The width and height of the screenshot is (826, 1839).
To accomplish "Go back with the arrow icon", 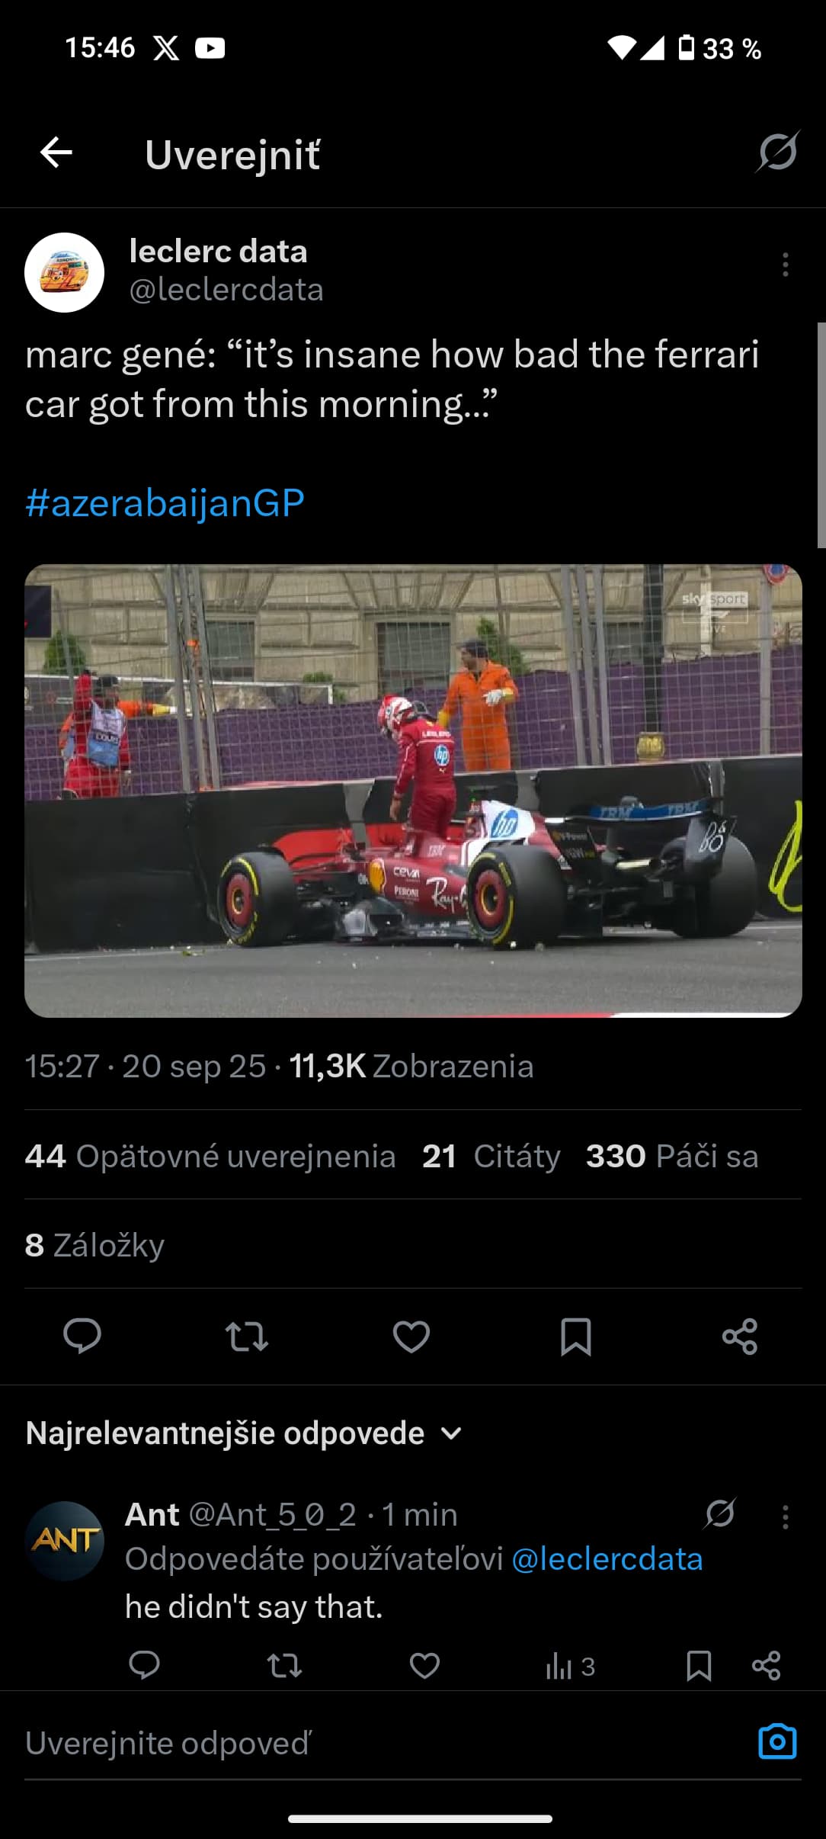I will [56, 152].
